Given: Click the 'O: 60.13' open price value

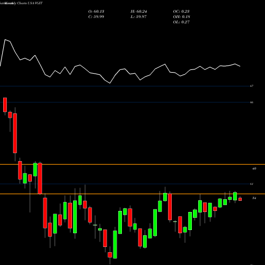Looking at the screenshot, I should click(x=96, y=12).
